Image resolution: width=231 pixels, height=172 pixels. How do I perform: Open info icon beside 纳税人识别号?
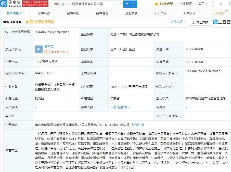178,73
